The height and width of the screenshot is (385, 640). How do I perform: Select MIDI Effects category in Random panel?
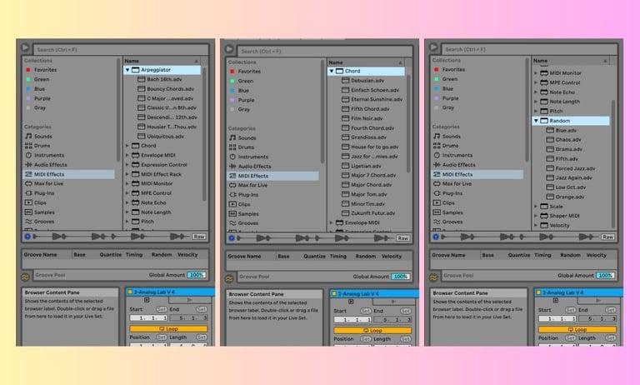(477, 174)
